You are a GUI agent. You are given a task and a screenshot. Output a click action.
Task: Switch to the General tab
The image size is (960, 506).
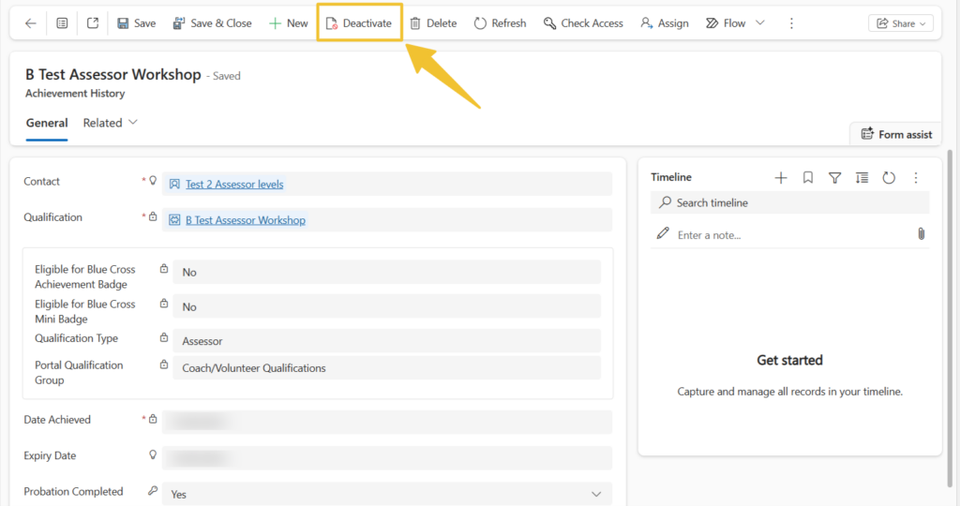pyautogui.click(x=47, y=123)
